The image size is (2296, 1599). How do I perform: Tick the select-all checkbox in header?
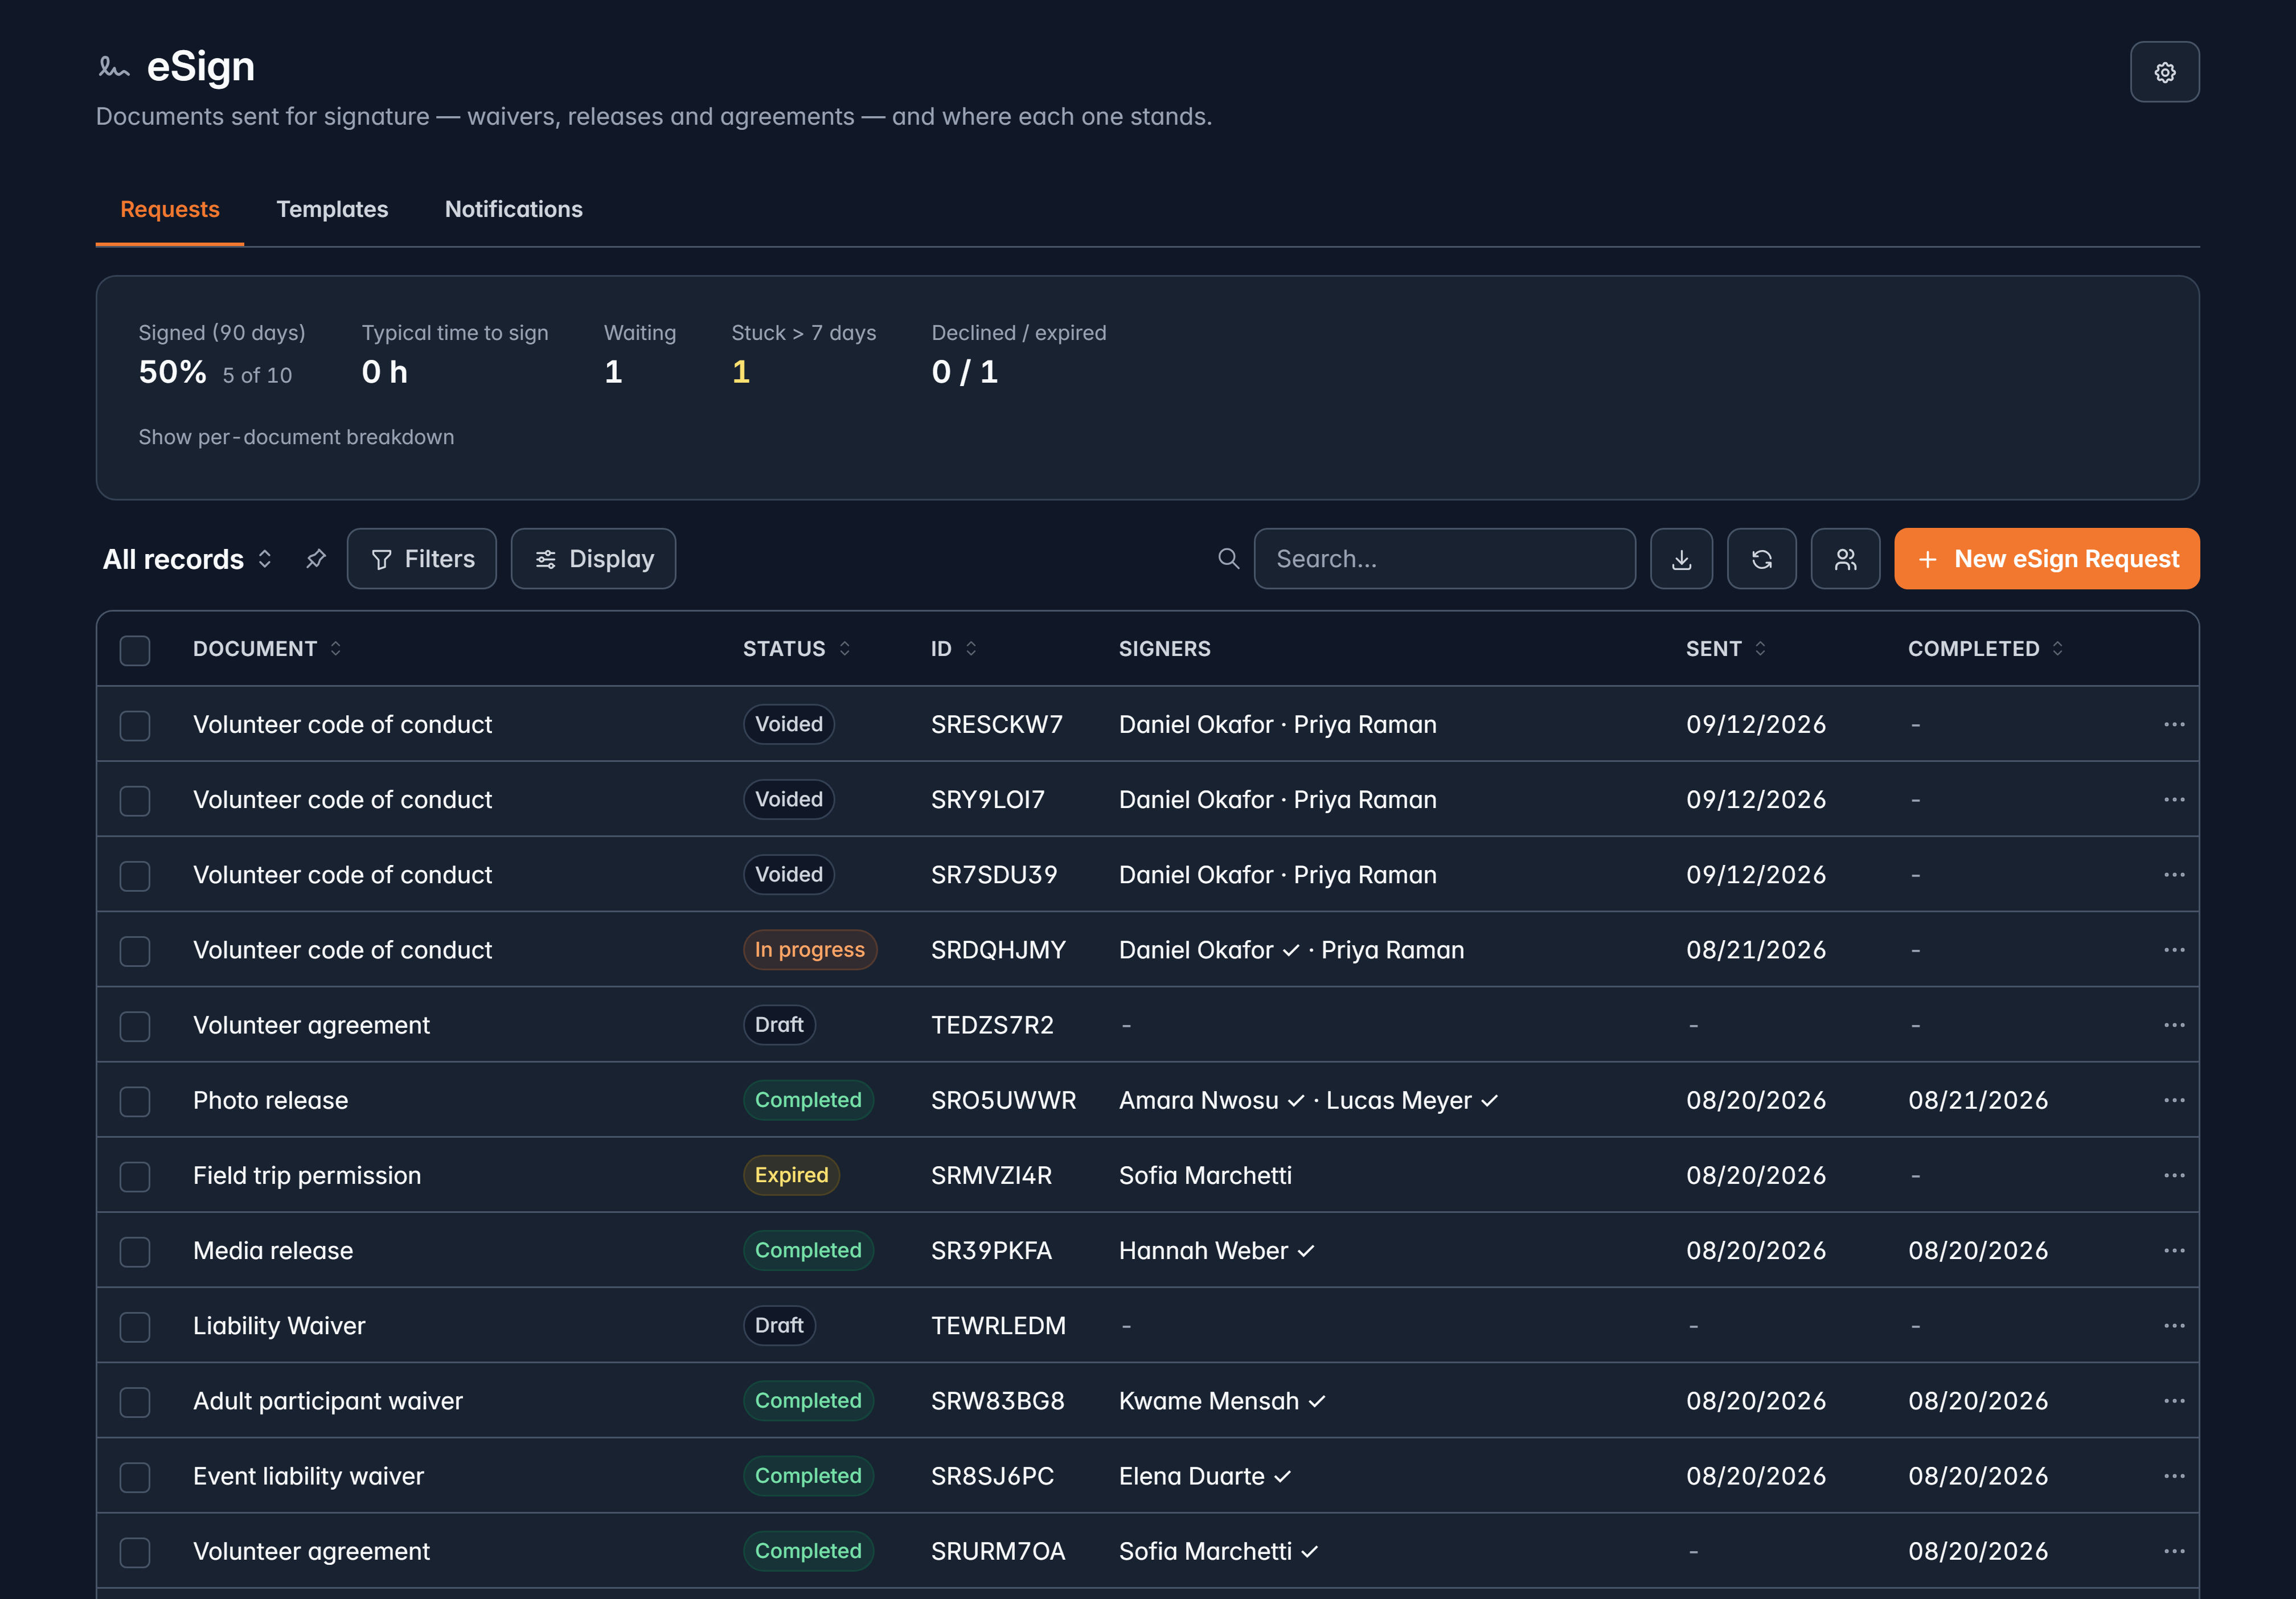tap(135, 650)
